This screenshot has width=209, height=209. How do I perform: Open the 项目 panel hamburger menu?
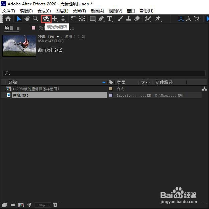(x=18, y=28)
